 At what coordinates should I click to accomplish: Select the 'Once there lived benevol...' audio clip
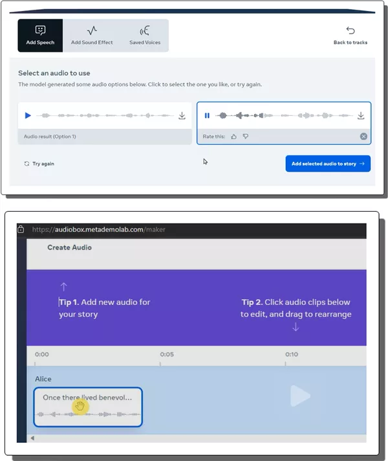[88, 407]
